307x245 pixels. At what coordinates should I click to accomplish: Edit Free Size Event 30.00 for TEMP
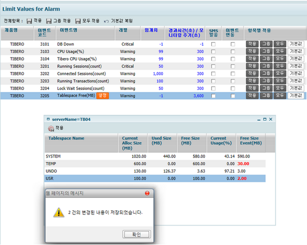243,164
